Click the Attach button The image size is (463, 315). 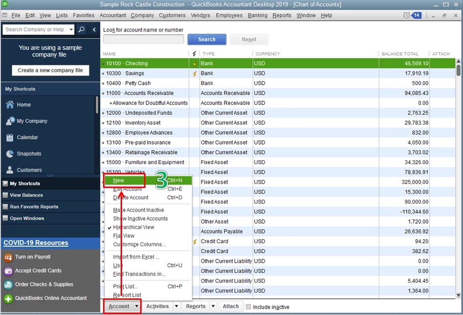point(231,306)
